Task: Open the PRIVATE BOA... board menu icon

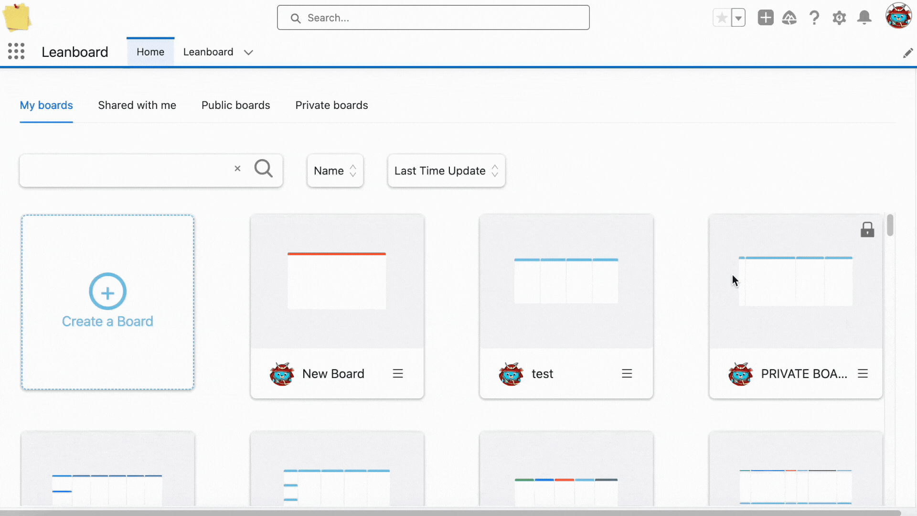Action: (863, 374)
